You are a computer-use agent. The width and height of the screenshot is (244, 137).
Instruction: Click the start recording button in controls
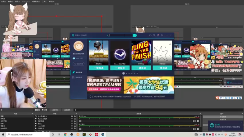223,119
